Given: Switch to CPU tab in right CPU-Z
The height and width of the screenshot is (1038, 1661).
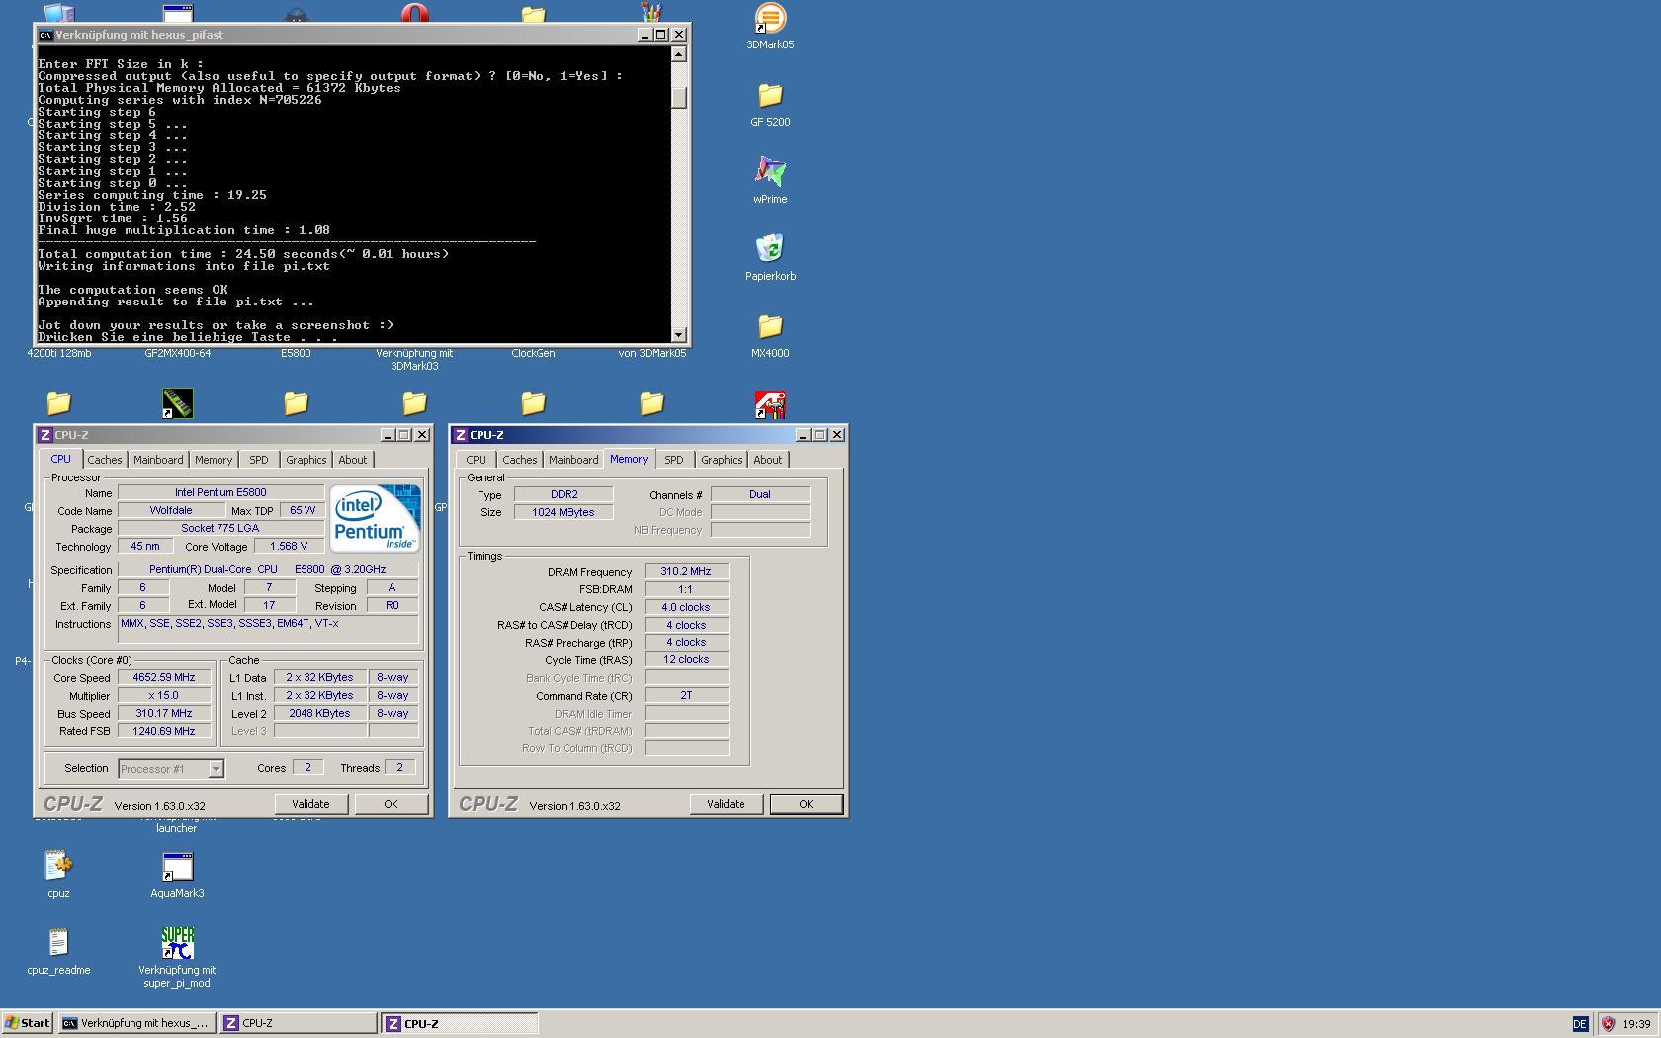Looking at the screenshot, I should [477, 460].
